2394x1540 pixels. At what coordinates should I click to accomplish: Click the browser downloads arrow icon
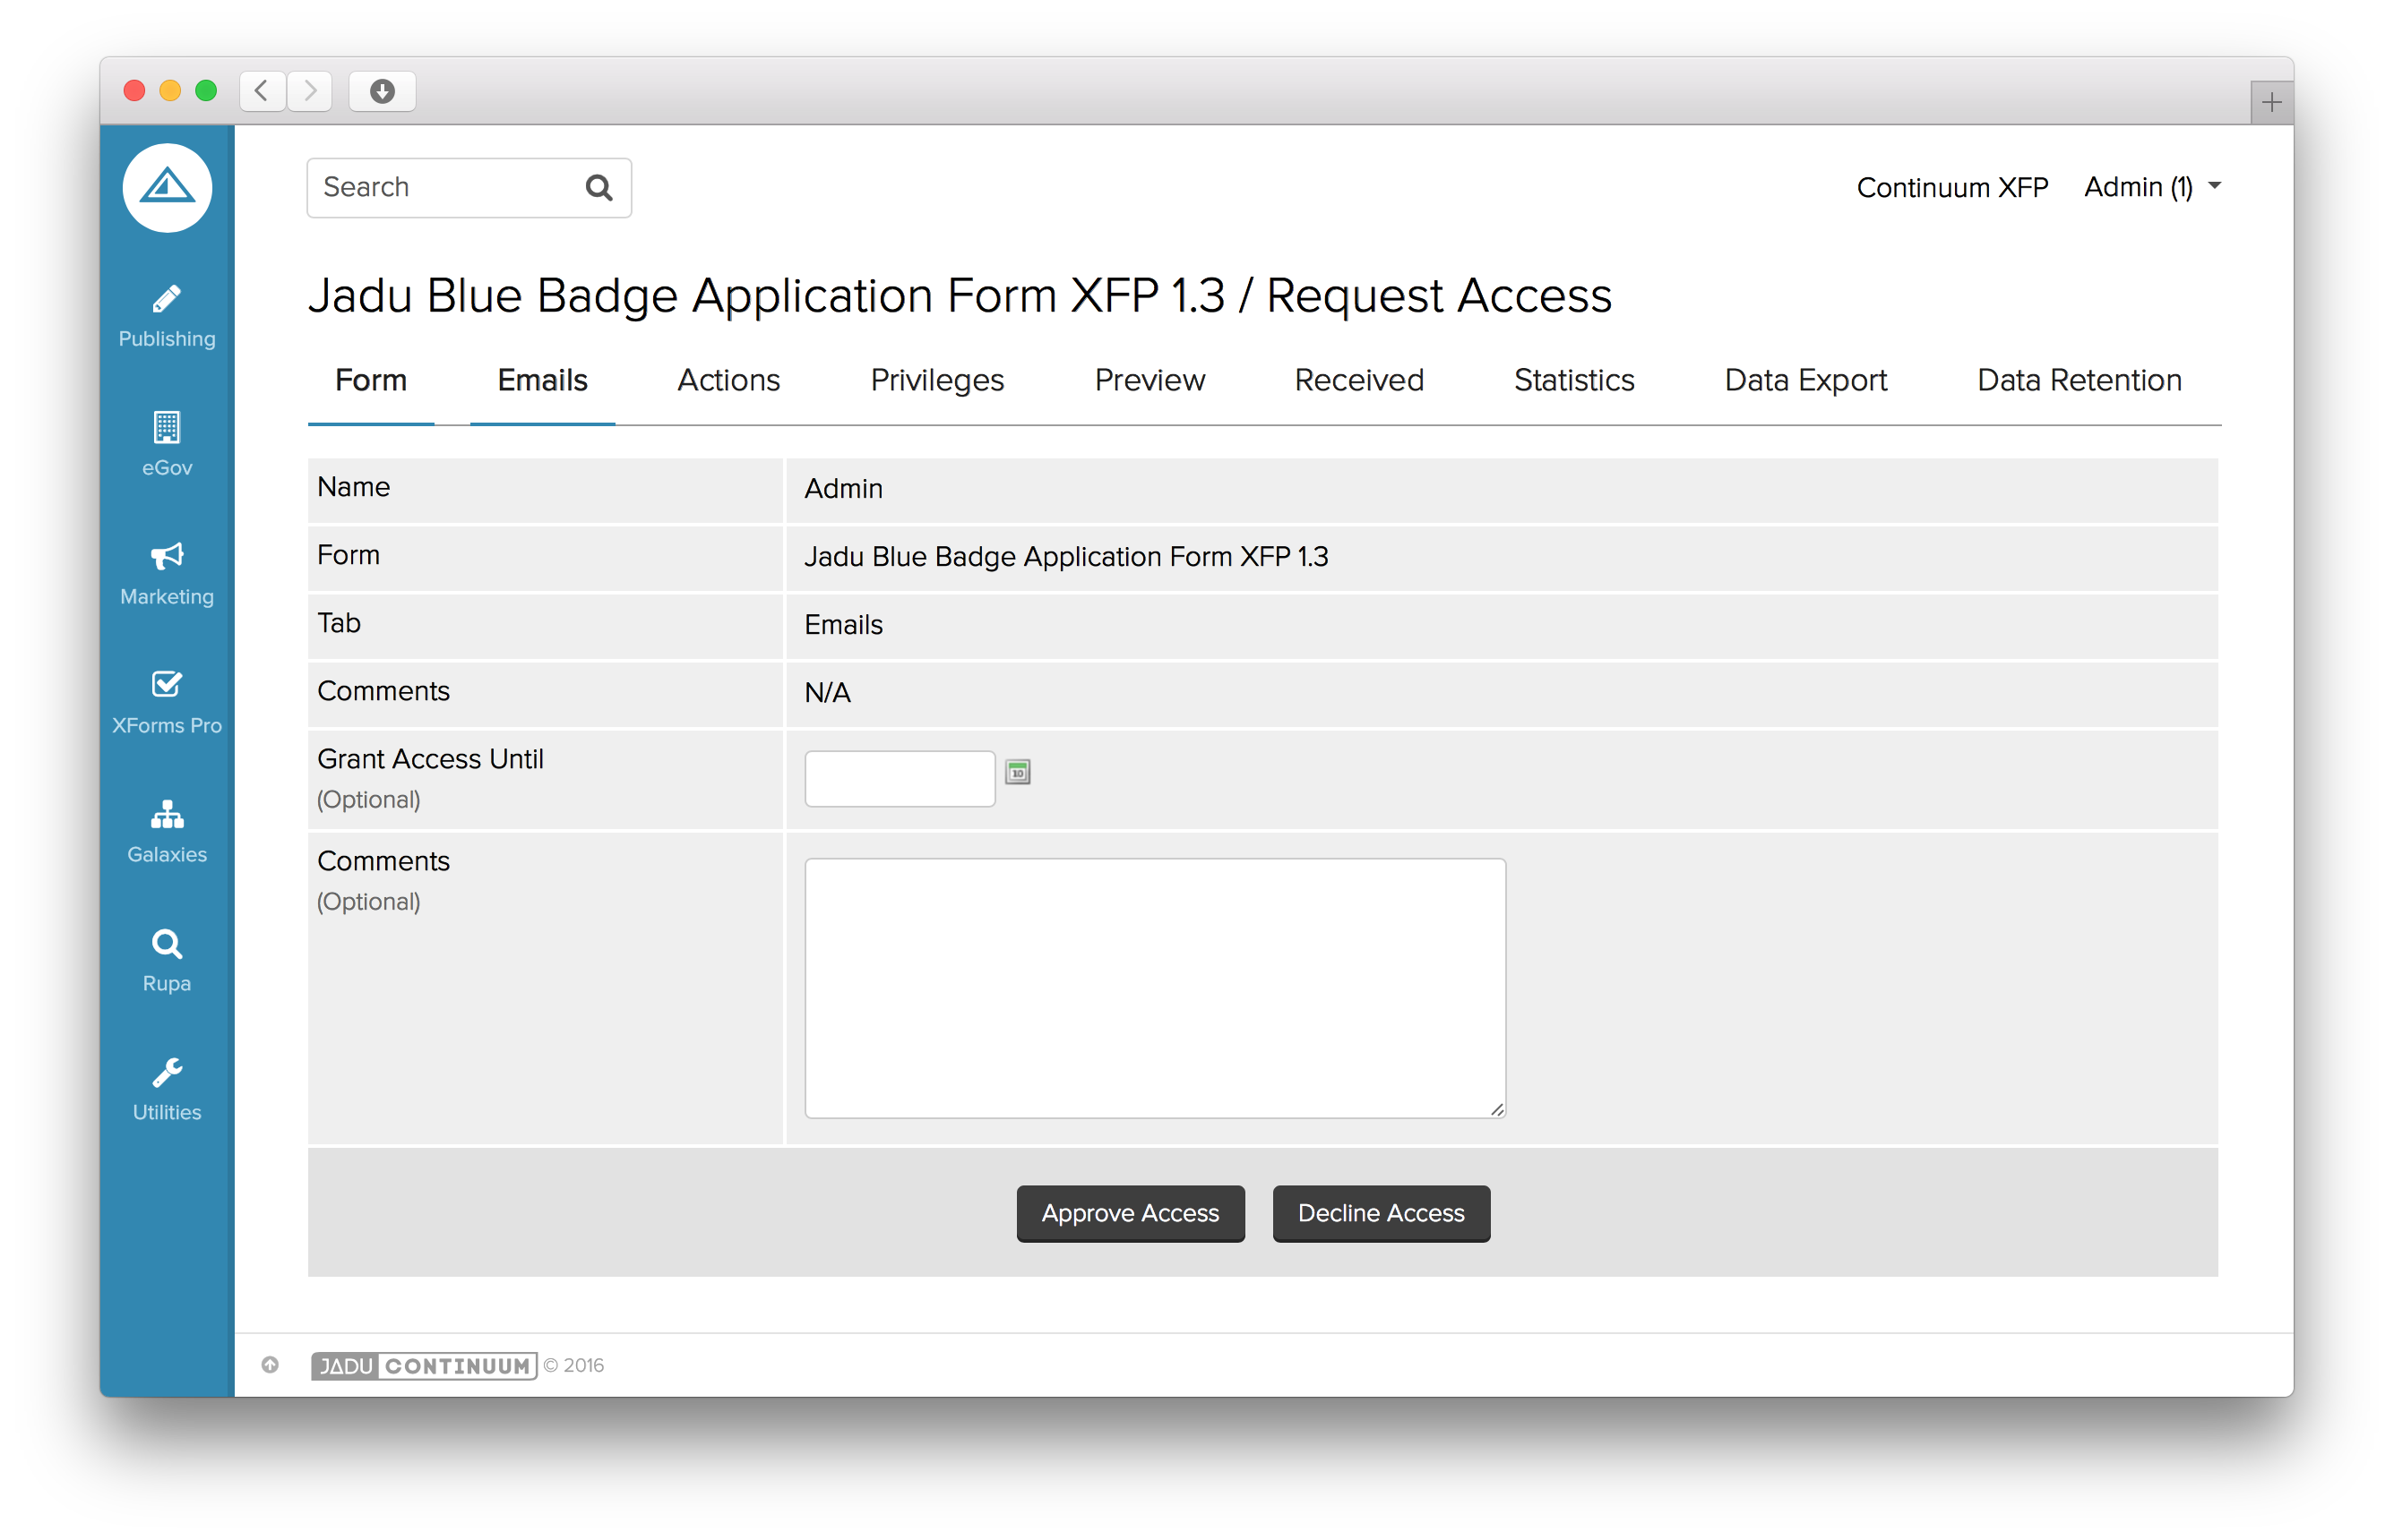click(383, 92)
